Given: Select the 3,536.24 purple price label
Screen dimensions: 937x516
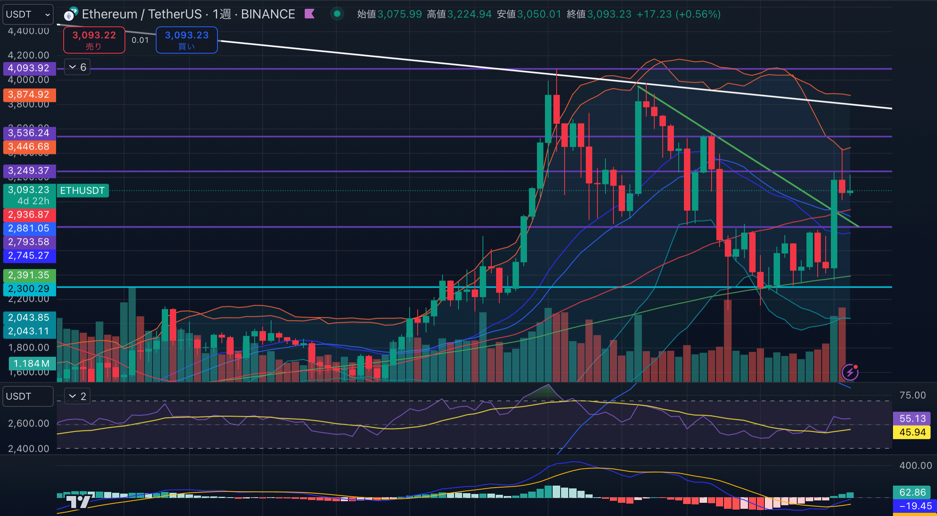Looking at the screenshot, I should tap(29, 133).
